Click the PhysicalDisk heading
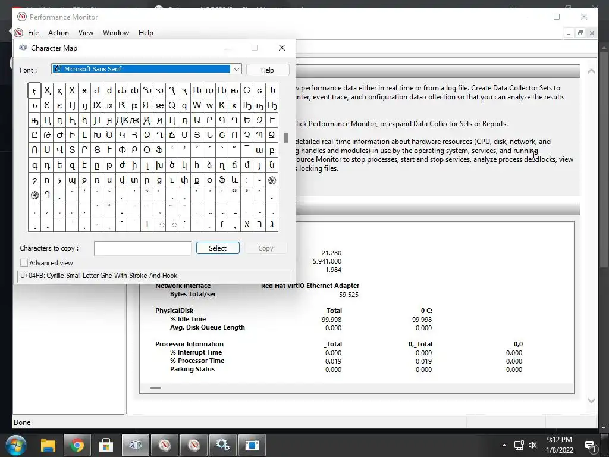The height and width of the screenshot is (457, 609). 174,311
